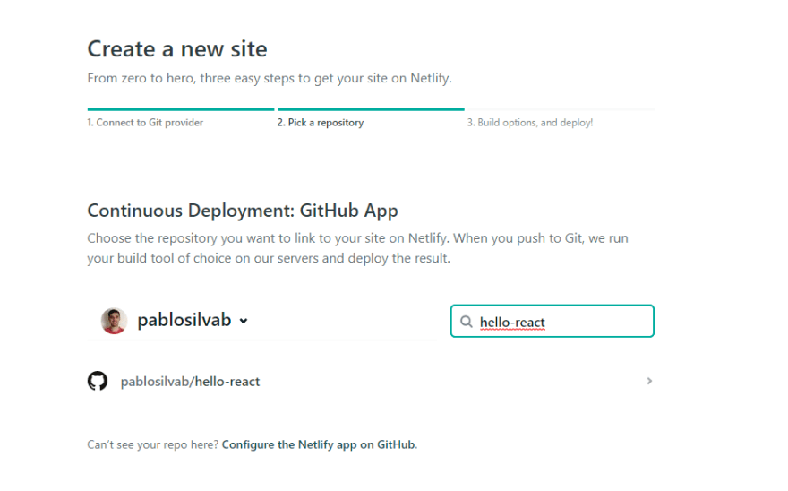This screenshot has height=491, width=788.
Task: Click the From zero to hero subtitle
Action: point(270,79)
